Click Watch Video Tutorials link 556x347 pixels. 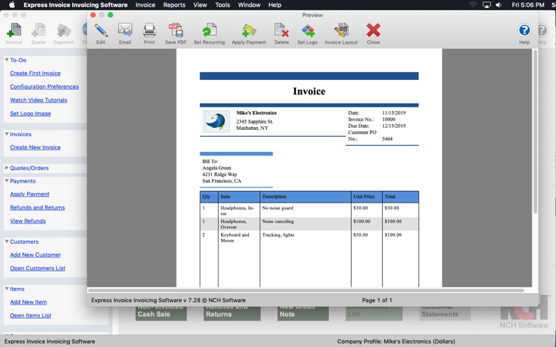point(39,100)
